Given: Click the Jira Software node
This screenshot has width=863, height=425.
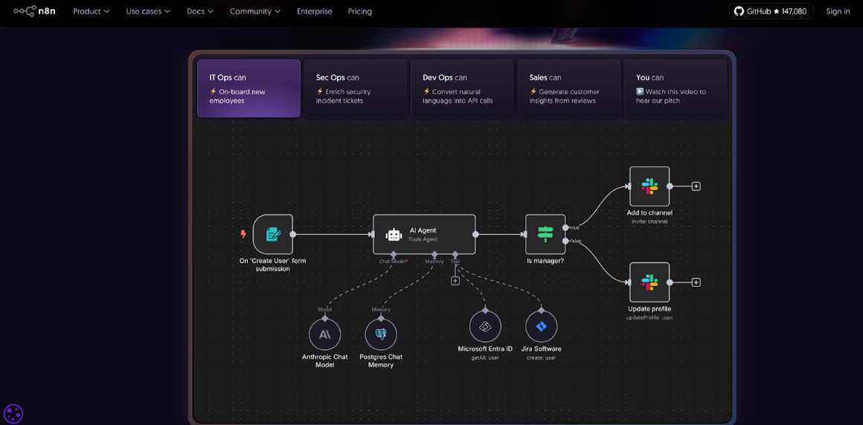Looking at the screenshot, I should click(541, 326).
